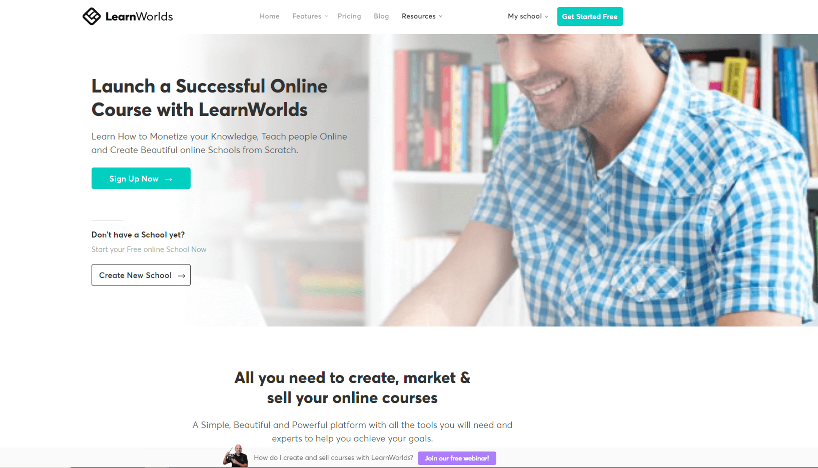This screenshot has width=818, height=468.
Task: Go to the Pricing page
Action: (349, 16)
